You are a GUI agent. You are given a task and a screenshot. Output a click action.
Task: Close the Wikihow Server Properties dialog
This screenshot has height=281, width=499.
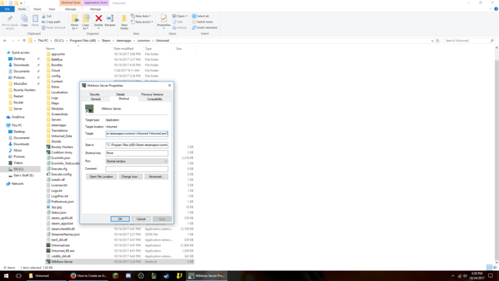pos(169,85)
